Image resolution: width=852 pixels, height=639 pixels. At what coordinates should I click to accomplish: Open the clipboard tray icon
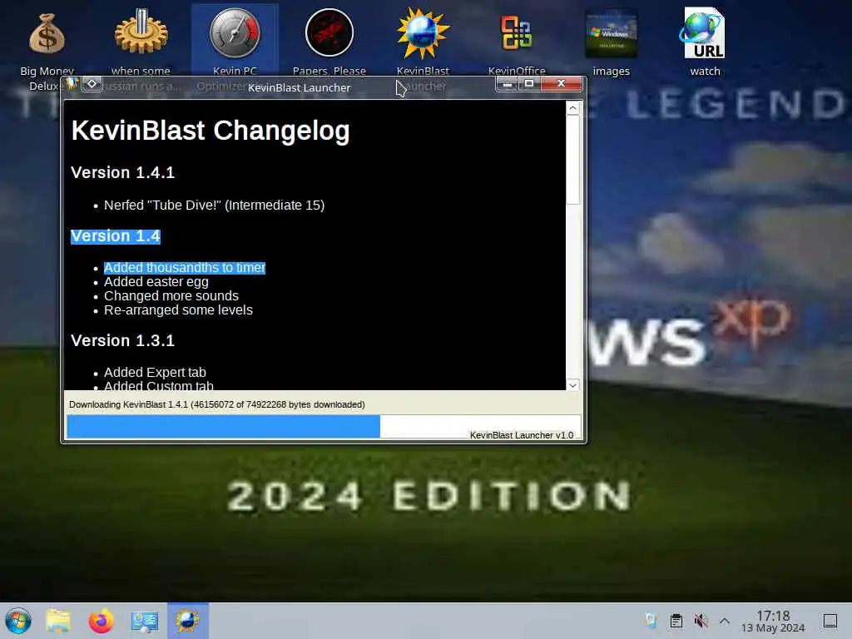(676, 621)
